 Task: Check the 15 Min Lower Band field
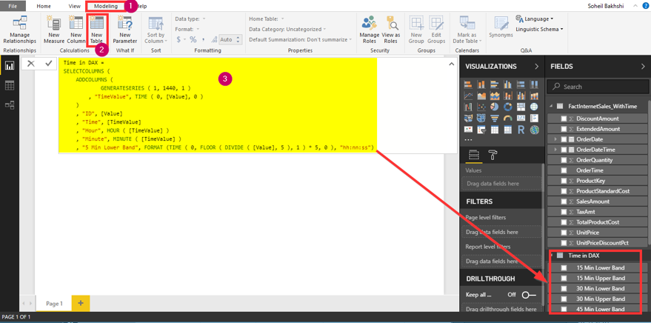click(x=564, y=267)
